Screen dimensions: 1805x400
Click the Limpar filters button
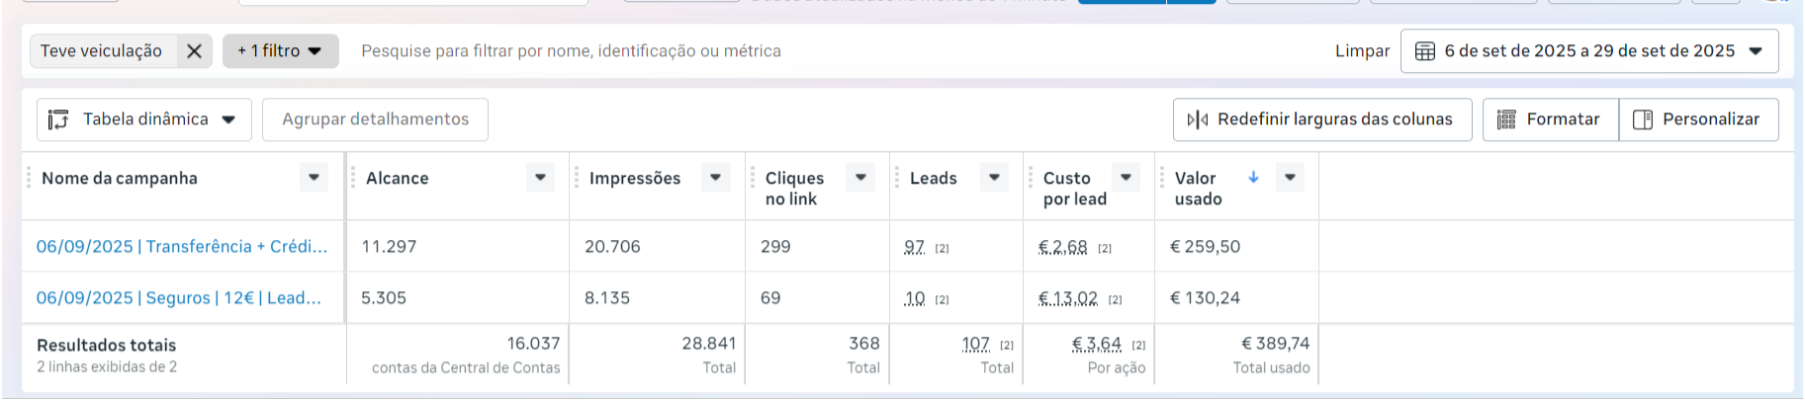(x=1362, y=51)
